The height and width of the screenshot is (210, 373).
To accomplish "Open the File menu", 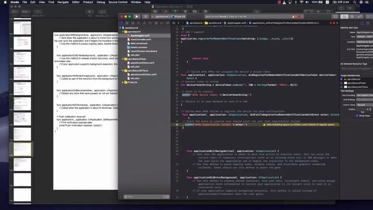I will [x=24, y=2].
